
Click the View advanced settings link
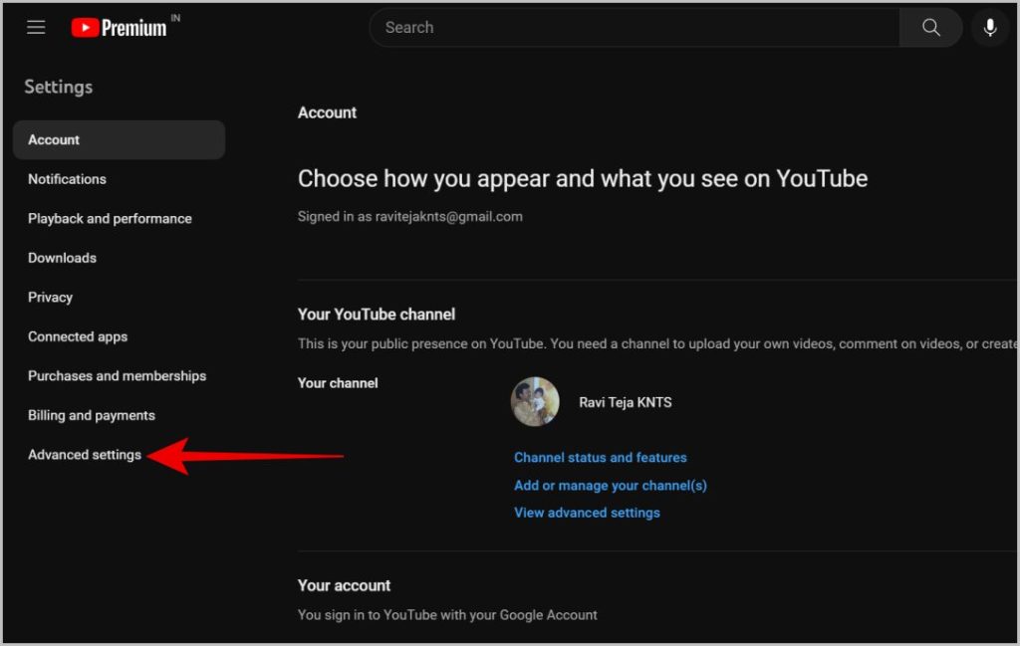pyautogui.click(x=587, y=513)
